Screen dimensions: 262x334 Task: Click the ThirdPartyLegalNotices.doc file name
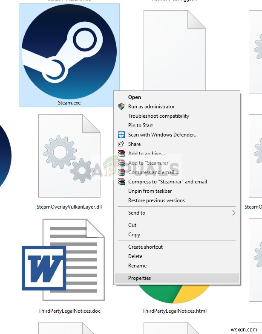click(x=69, y=311)
